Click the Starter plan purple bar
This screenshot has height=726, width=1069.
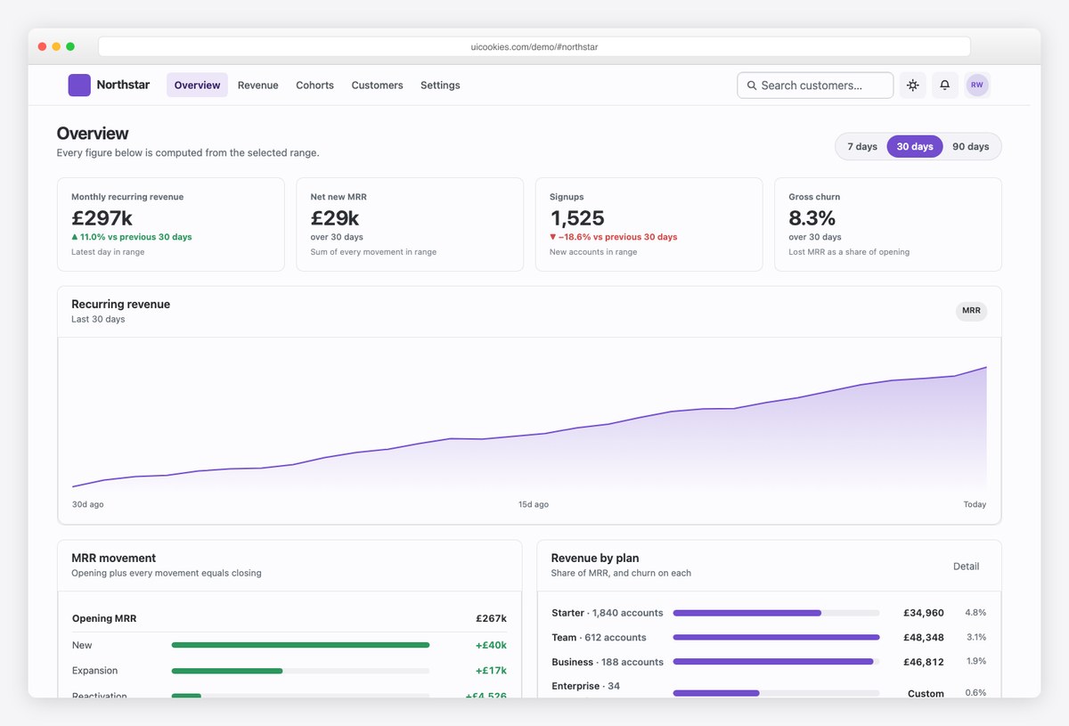(747, 613)
